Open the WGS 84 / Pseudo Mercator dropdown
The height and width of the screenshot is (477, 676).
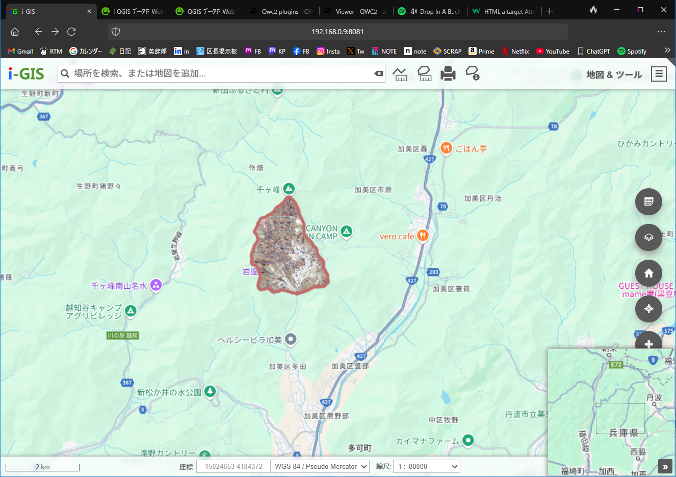tap(320, 466)
